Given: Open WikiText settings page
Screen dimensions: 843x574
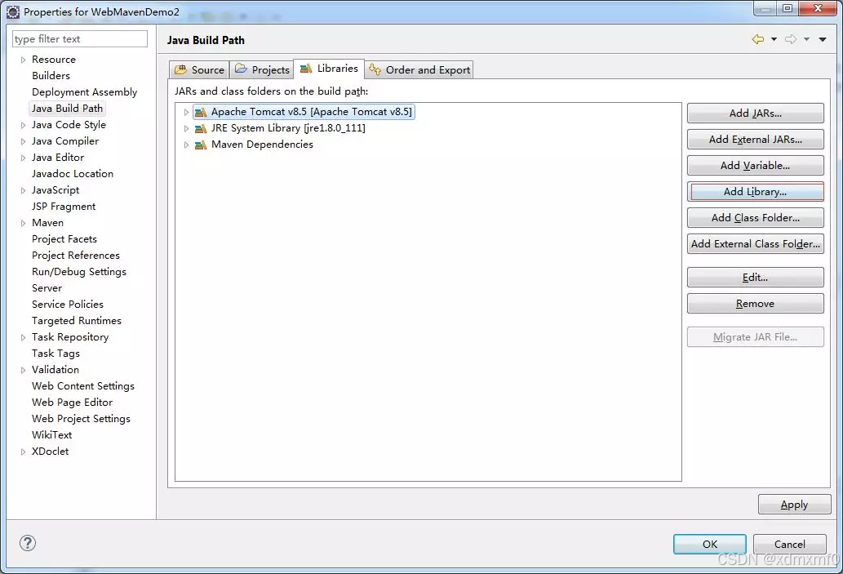Looking at the screenshot, I should point(51,435).
